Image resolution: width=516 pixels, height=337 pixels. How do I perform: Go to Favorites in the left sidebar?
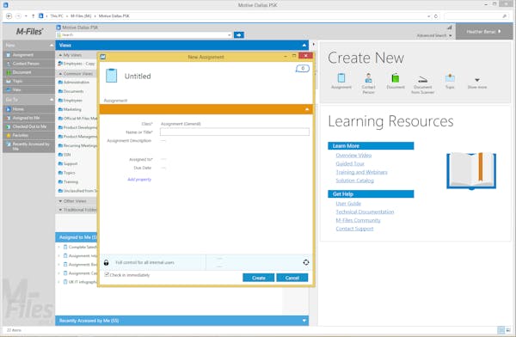pyautogui.click(x=20, y=135)
